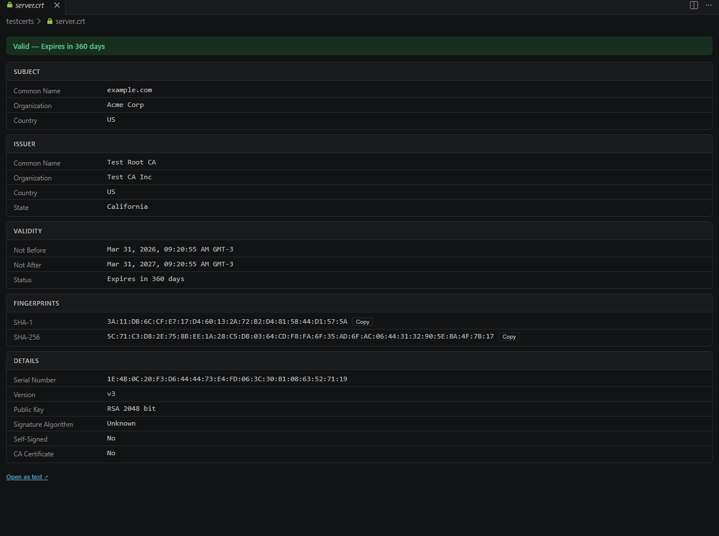This screenshot has height=536, width=719.
Task: Select the server.crt editor tab
Action: (x=32, y=7)
